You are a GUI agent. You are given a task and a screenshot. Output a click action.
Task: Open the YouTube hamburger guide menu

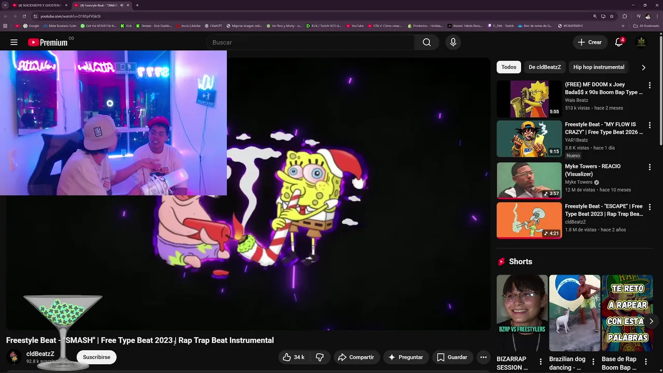(14, 42)
